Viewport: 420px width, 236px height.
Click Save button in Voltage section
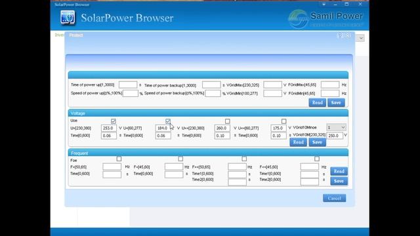point(317,142)
